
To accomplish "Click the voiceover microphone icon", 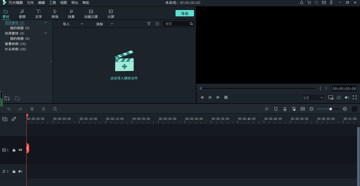I will (x=285, y=109).
